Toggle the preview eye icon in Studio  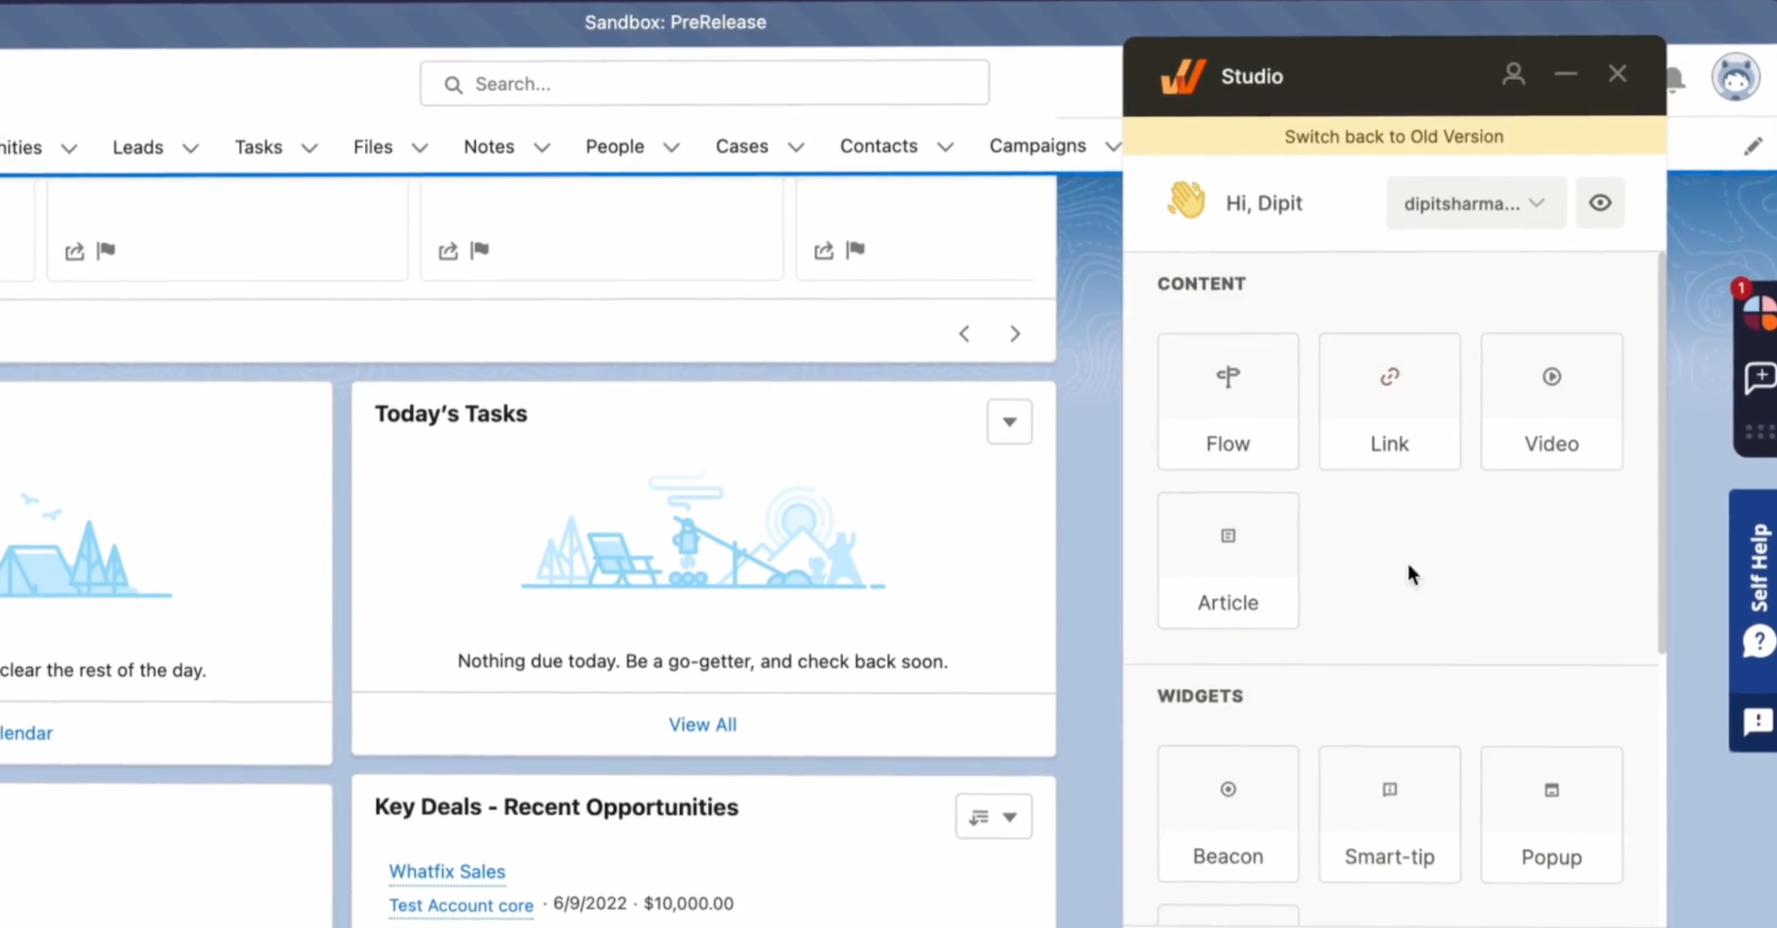pyautogui.click(x=1600, y=202)
